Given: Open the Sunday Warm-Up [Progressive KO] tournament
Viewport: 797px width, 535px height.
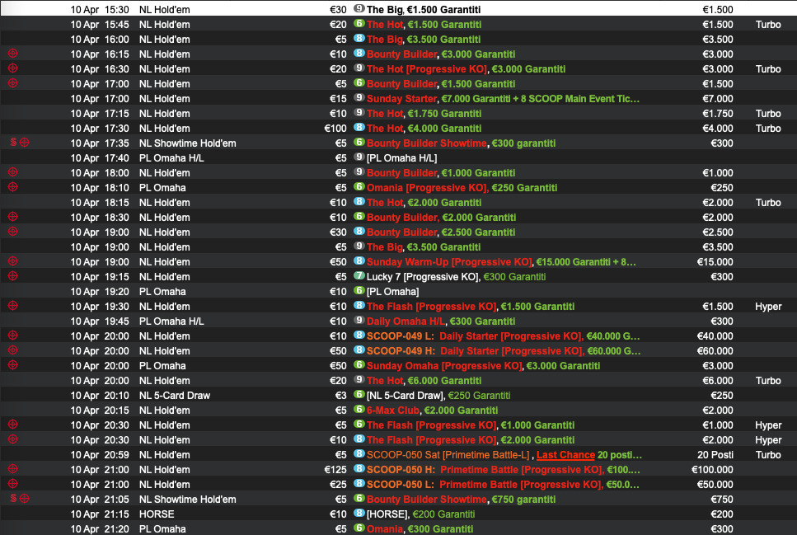Looking at the screenshot, I should click(x=501, y=262).
